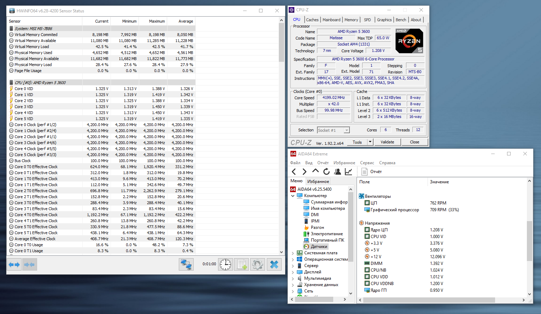Viewport: 541px width, 314px height.
Task: Click the blue X icon in HWiNFO toolbar
Action: tap(274, 265)
